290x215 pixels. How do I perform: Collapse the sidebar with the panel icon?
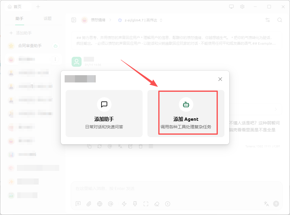(x=74, y=20)
